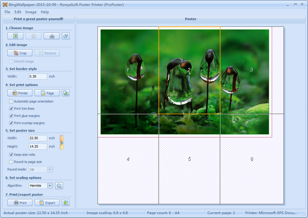Viewport: 308px width, 218px height.
Task: Click the magnifier icon beside Algorithm
Action: click(59, 186)
